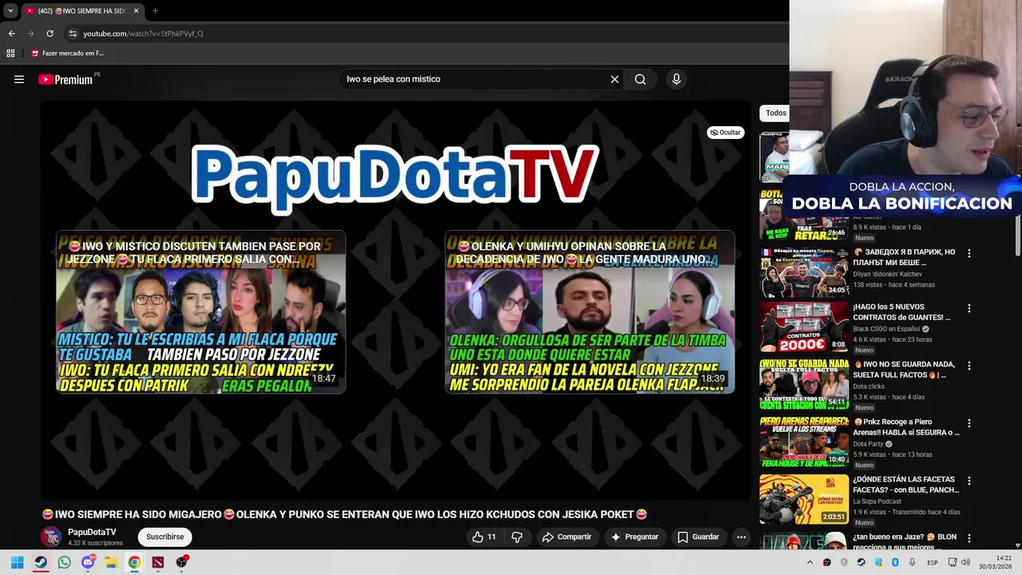Open Steam from taskbar
The image size is (1022, 575).
(x=41, y=562)
